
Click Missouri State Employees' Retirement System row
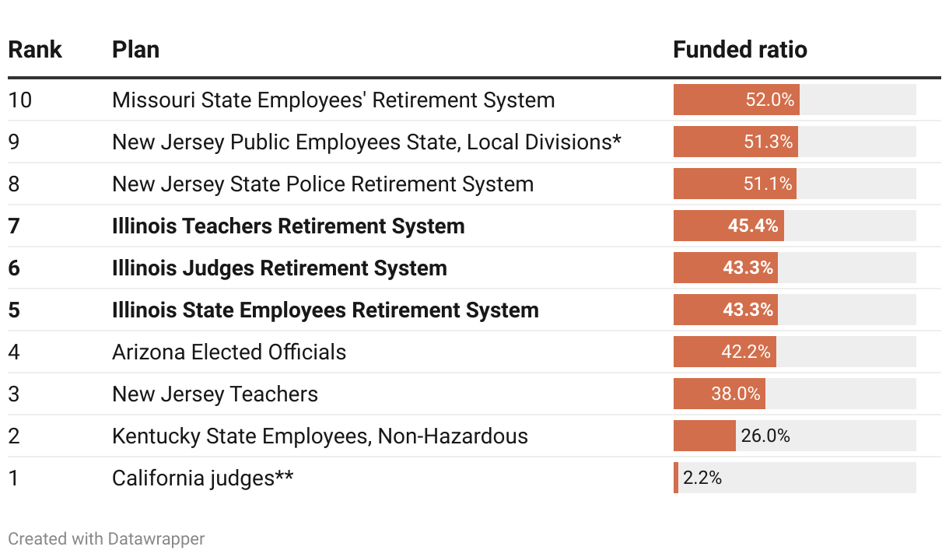click(333, 100)
